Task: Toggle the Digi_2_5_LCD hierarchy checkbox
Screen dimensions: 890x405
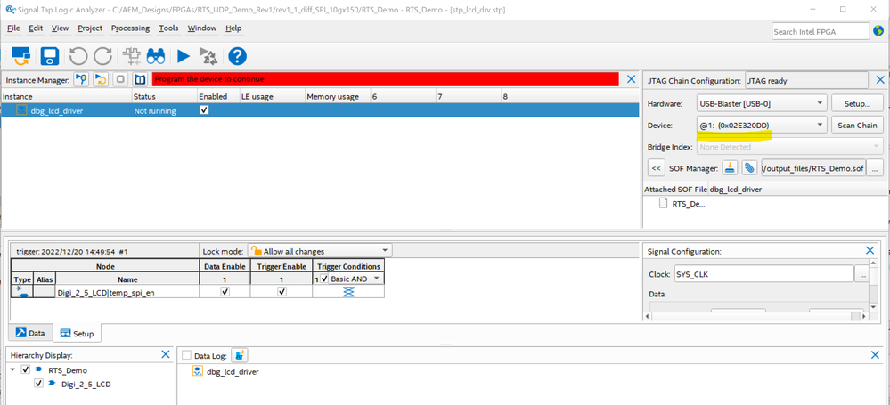Action: pos(38,384)
